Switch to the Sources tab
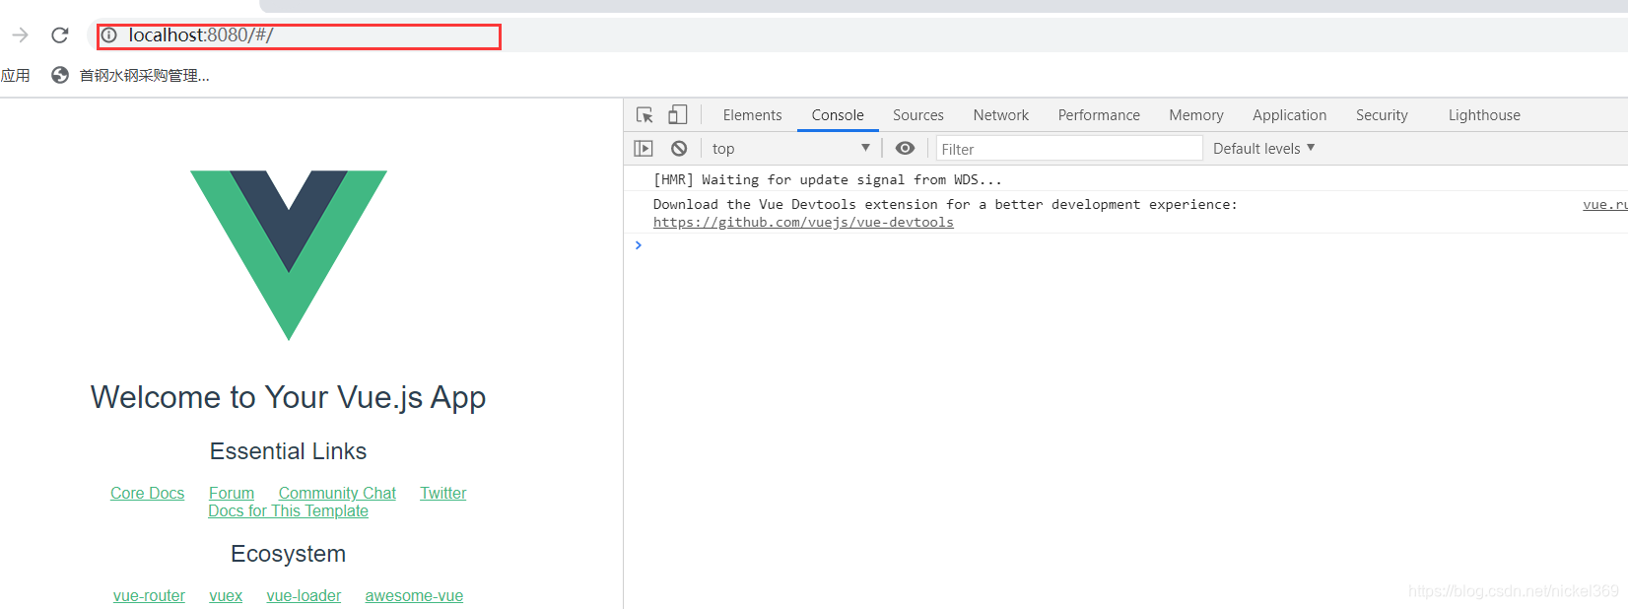This screenshot has width=1628, height=609. [x=918, y=115]
